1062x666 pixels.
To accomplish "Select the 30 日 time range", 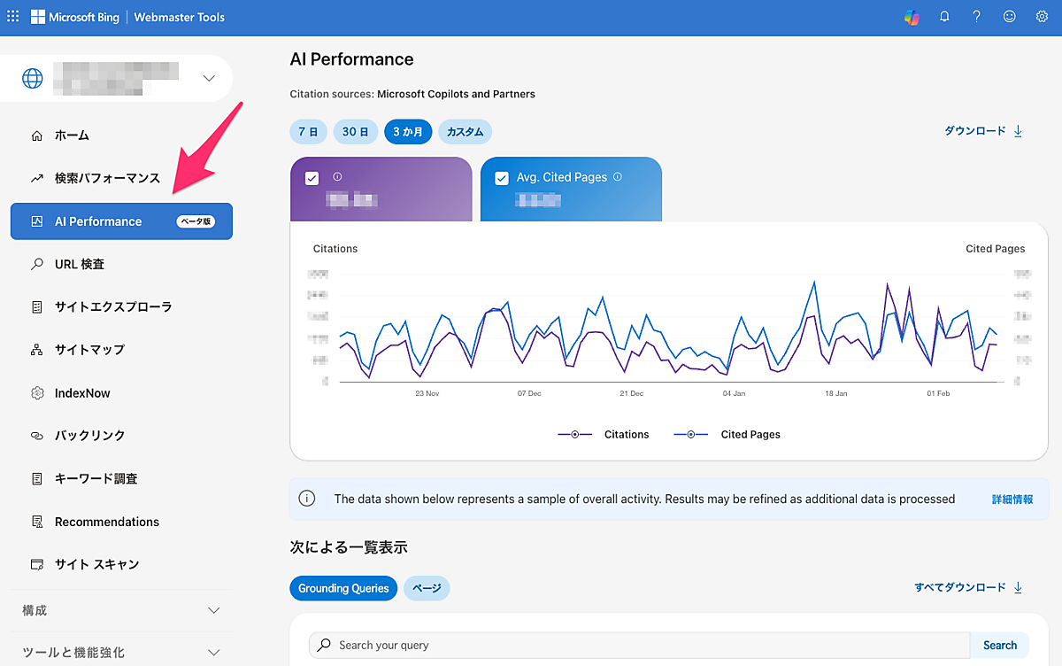I will pos(355,132).
